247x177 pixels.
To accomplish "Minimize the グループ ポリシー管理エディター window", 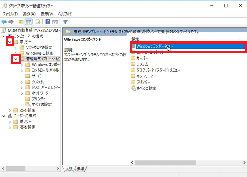I will [x=212, y=6].
